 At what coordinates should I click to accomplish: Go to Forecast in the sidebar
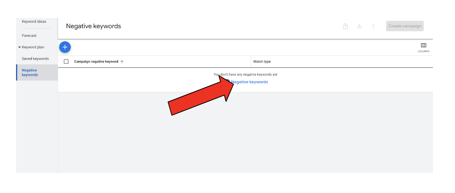coord(29,36)
